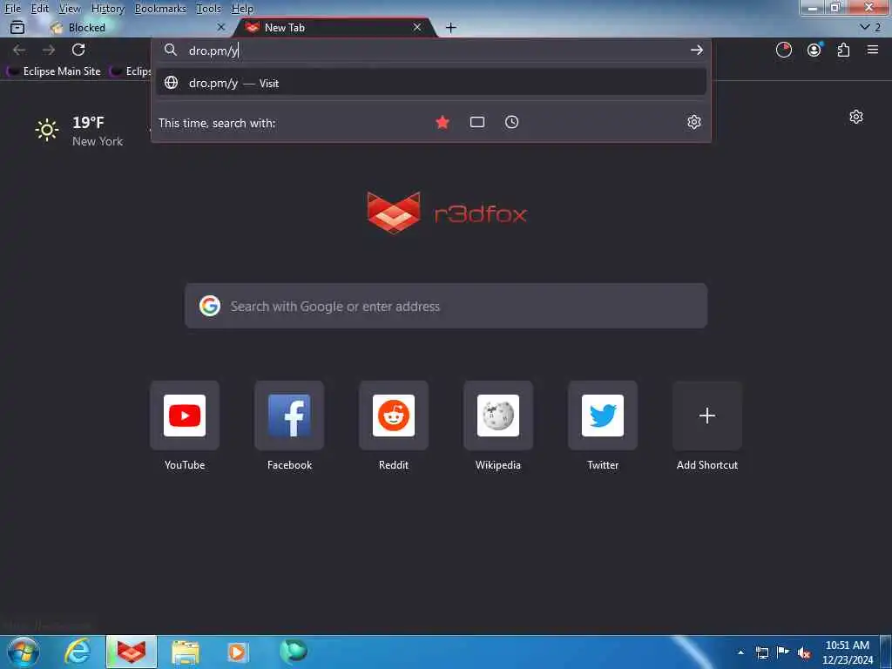Launch Internet Explorer from the taskbar

coord(77,652)
